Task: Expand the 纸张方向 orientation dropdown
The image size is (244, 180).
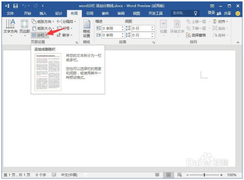Action: click(x=43, y=22)
